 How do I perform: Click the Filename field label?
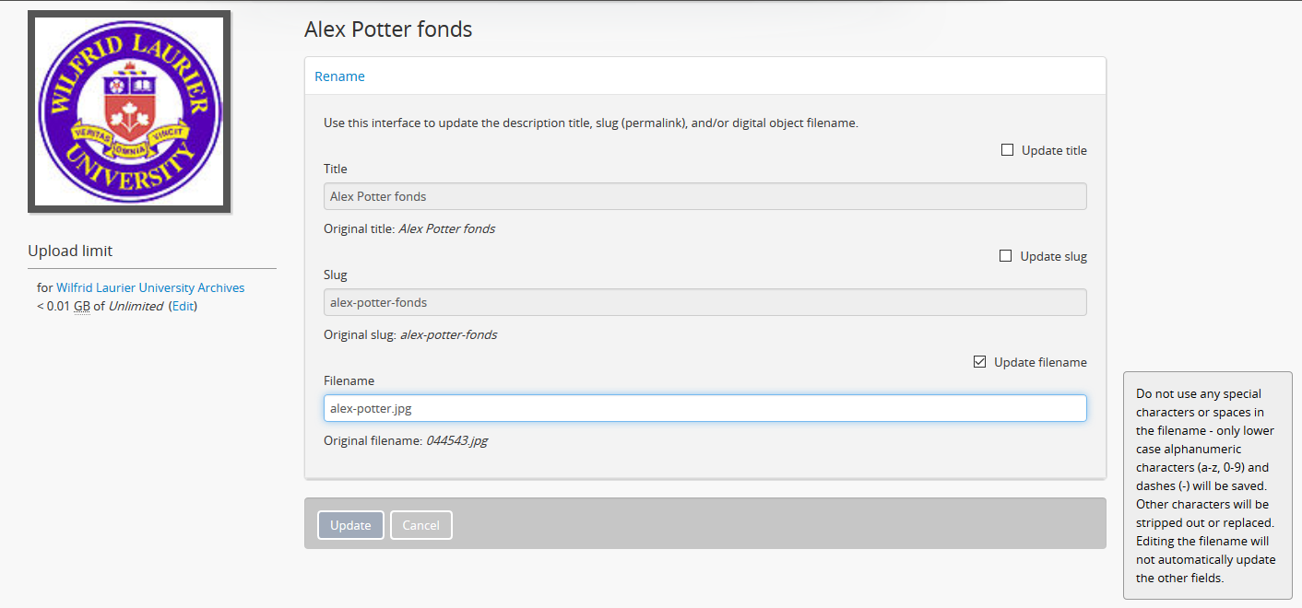pyautogui.click(x=349, y=380)
